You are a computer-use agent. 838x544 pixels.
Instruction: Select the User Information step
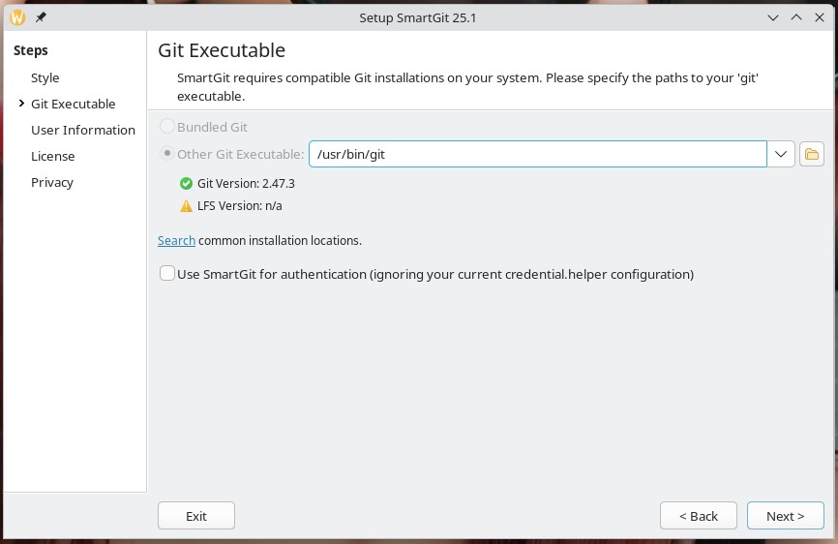83,130
